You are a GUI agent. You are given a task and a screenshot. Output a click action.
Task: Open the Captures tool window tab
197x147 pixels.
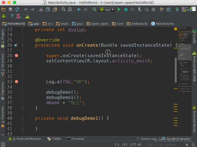(3, 91)
